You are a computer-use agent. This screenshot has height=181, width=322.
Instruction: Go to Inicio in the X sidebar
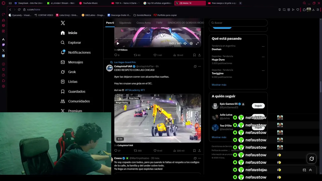pos(69,33)
